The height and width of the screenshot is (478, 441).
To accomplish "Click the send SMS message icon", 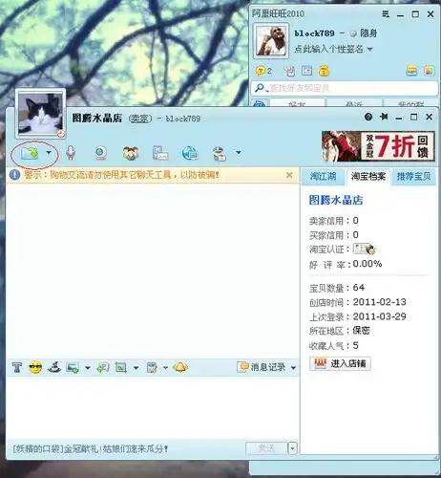I will (160, 153).
